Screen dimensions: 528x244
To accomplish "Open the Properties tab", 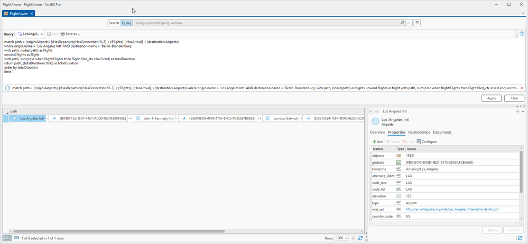I will coord(397,132).
